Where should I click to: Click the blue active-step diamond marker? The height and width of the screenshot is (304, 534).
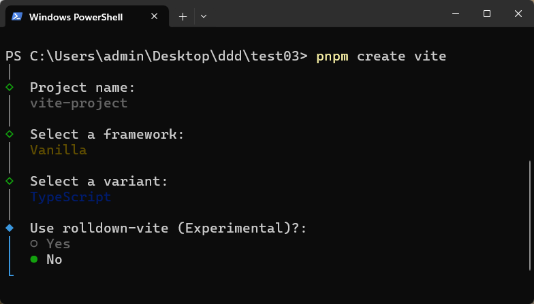pos(10,229)
